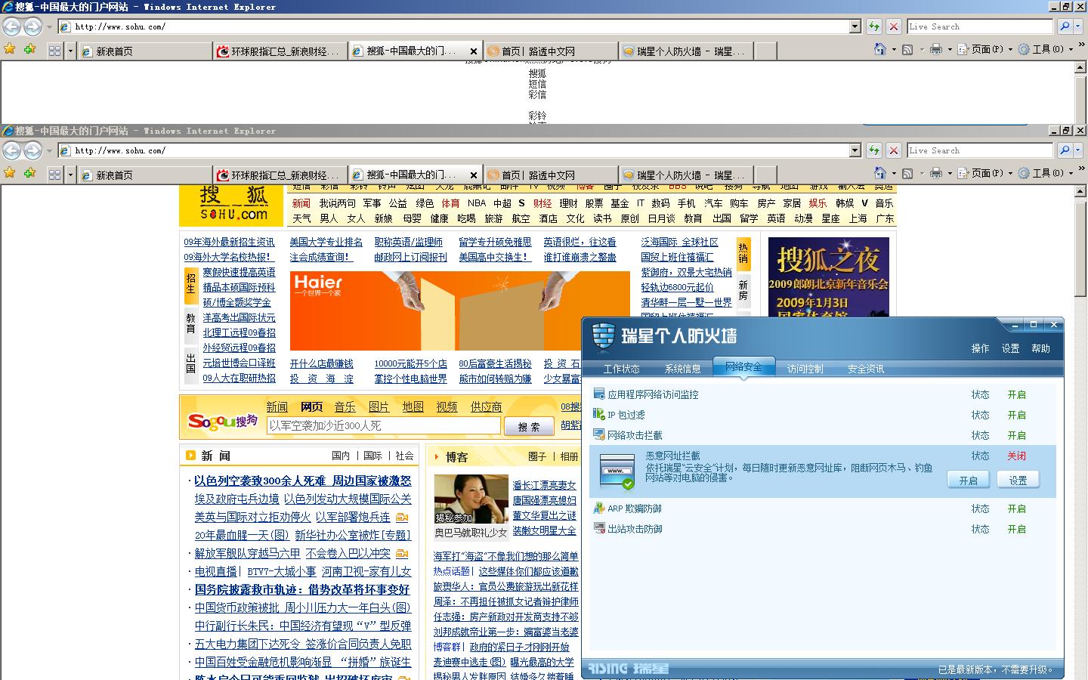1088x680 pixels.
Task: Click the IP 包过滤 row icon
Action: (x=599, y=414)
